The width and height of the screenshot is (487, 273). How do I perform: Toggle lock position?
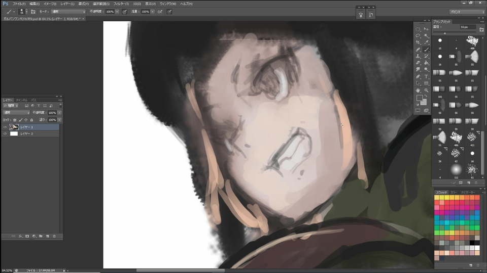(26, 120)
